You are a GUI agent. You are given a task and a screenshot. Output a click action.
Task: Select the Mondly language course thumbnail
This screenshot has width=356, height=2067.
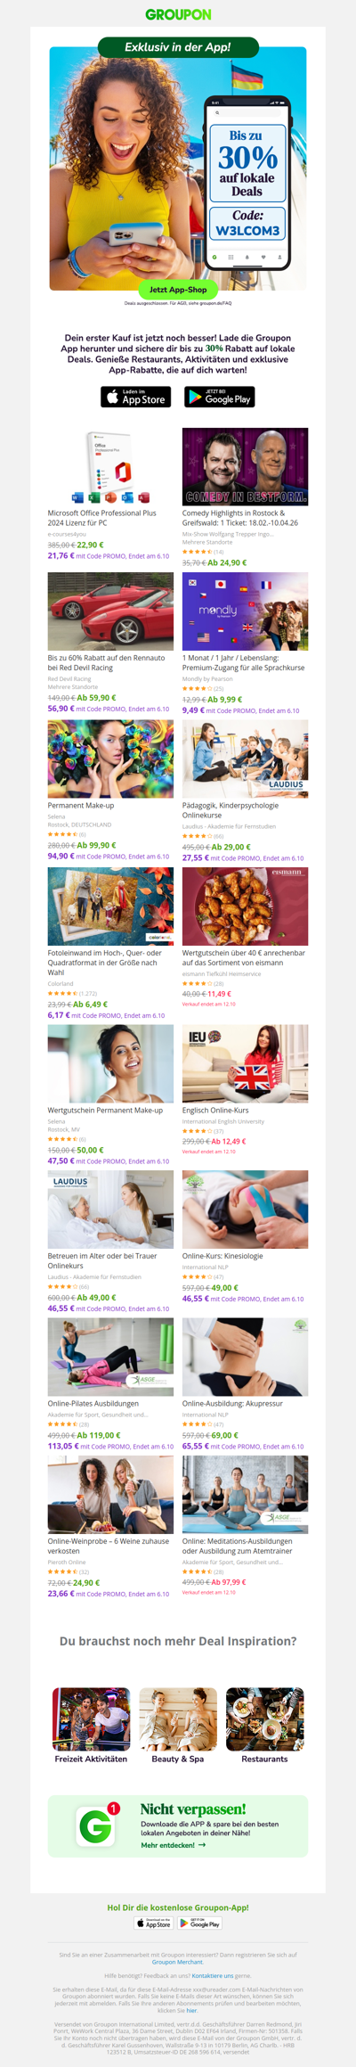coord(246,611)
